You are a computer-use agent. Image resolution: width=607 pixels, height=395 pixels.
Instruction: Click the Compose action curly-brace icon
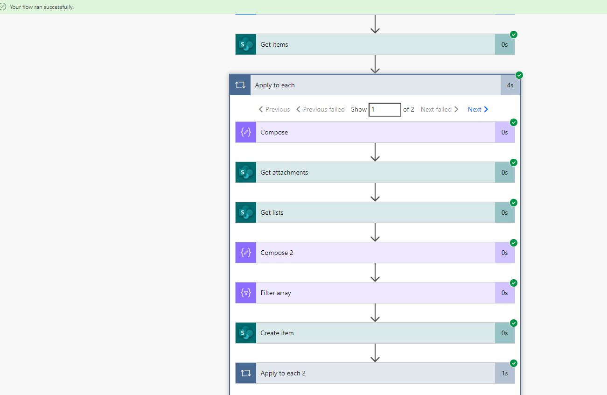[246, 132]
